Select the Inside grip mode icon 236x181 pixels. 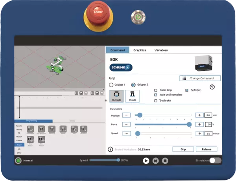(x=132, y=96)
